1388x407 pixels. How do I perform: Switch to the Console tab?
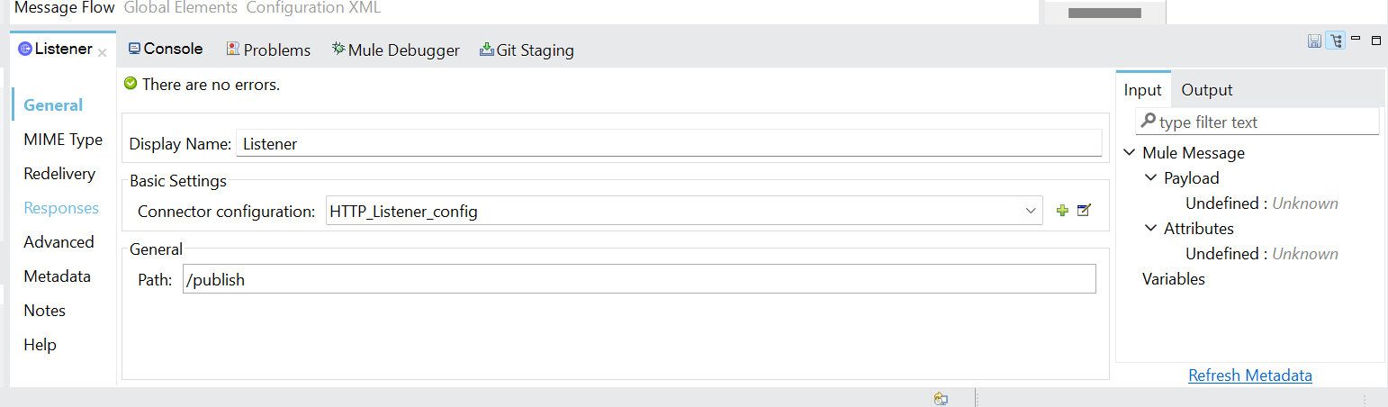pos(166,50)
